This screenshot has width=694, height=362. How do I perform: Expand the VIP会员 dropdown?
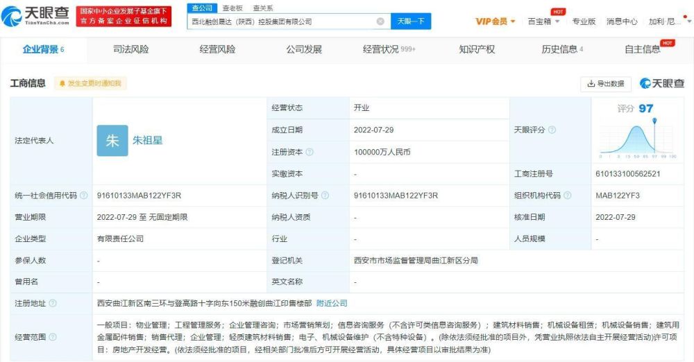tap(496, 21)
